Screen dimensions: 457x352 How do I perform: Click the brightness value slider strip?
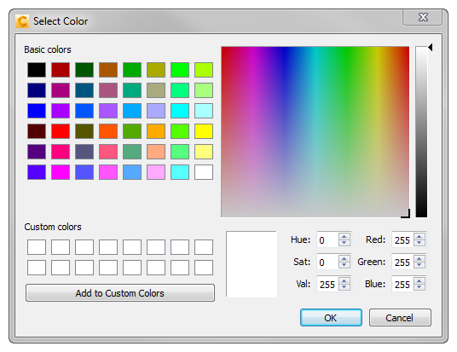pos(421,132)
